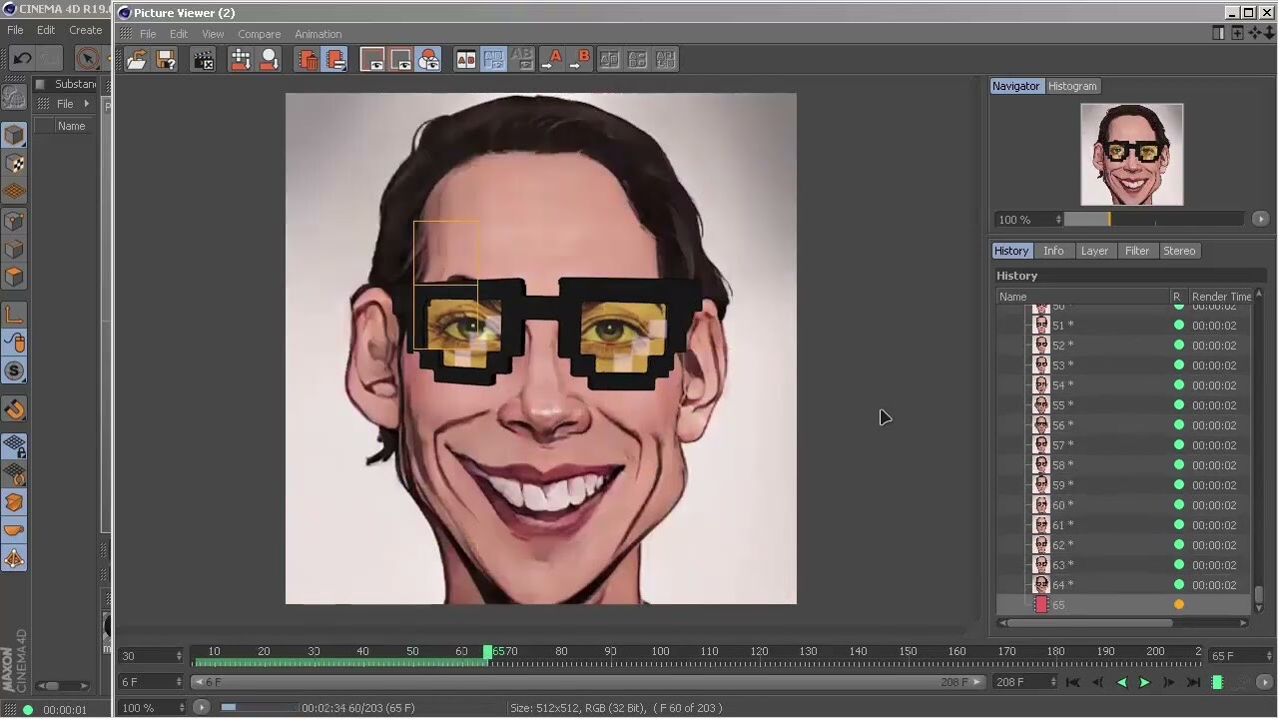This screenshot has width=1278, height=719.
Task: Click the movie/ram clear icon in the toolbar
Action: tap(204, 59)
